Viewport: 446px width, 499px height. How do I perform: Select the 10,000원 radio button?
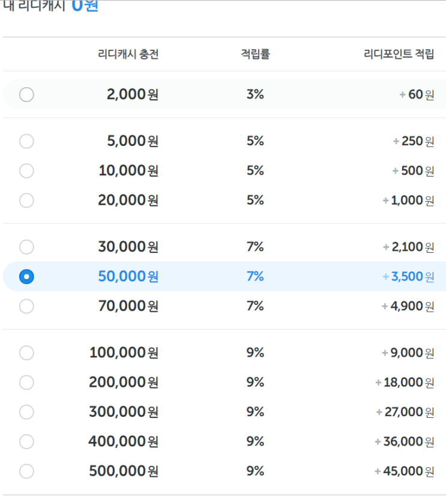(x=26, y=171)
